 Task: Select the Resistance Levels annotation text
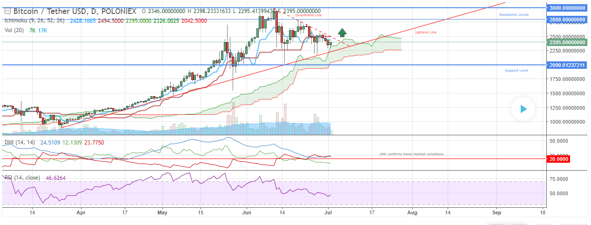coord(514,15)
